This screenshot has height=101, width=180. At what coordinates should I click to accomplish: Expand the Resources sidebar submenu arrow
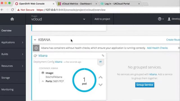[x=22, y=66]
